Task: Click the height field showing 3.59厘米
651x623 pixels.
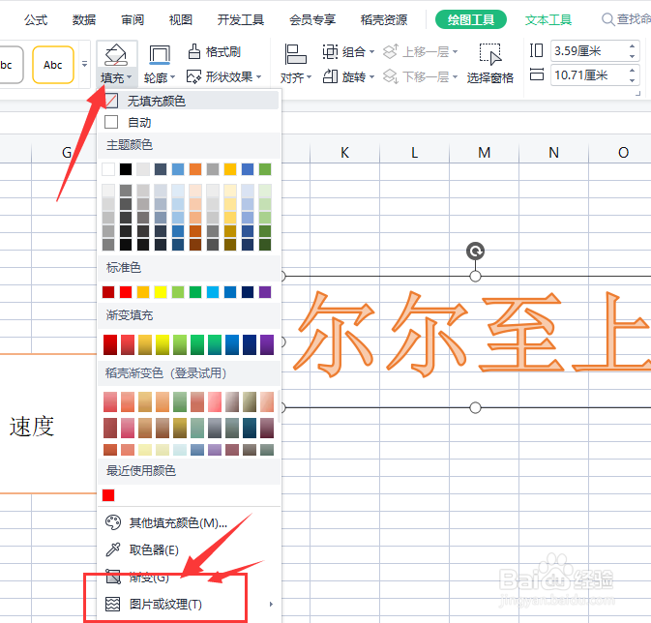Action: point(589,51)
